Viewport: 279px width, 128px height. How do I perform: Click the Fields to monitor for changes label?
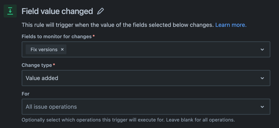pos(56,37)
